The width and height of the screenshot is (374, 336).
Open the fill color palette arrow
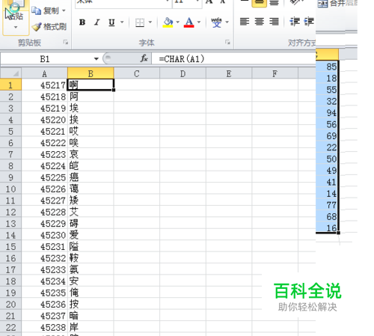tap(177, 22)
